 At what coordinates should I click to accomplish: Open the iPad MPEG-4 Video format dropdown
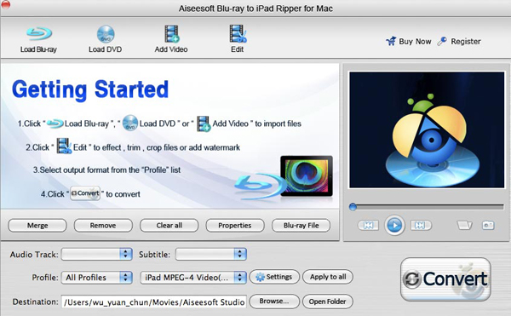point(193,278)
